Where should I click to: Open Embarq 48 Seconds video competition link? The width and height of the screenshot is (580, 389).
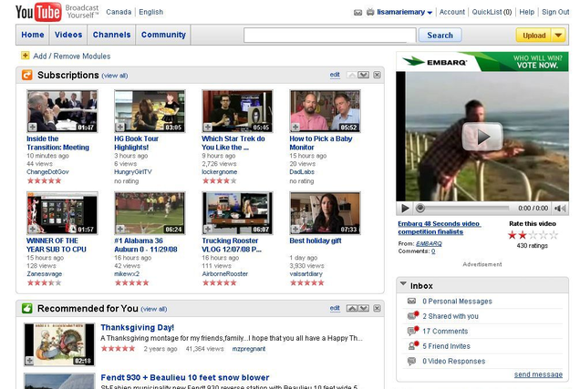point(439,228)
